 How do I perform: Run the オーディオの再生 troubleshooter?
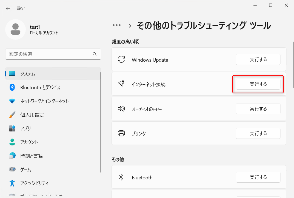click(258, 109)
